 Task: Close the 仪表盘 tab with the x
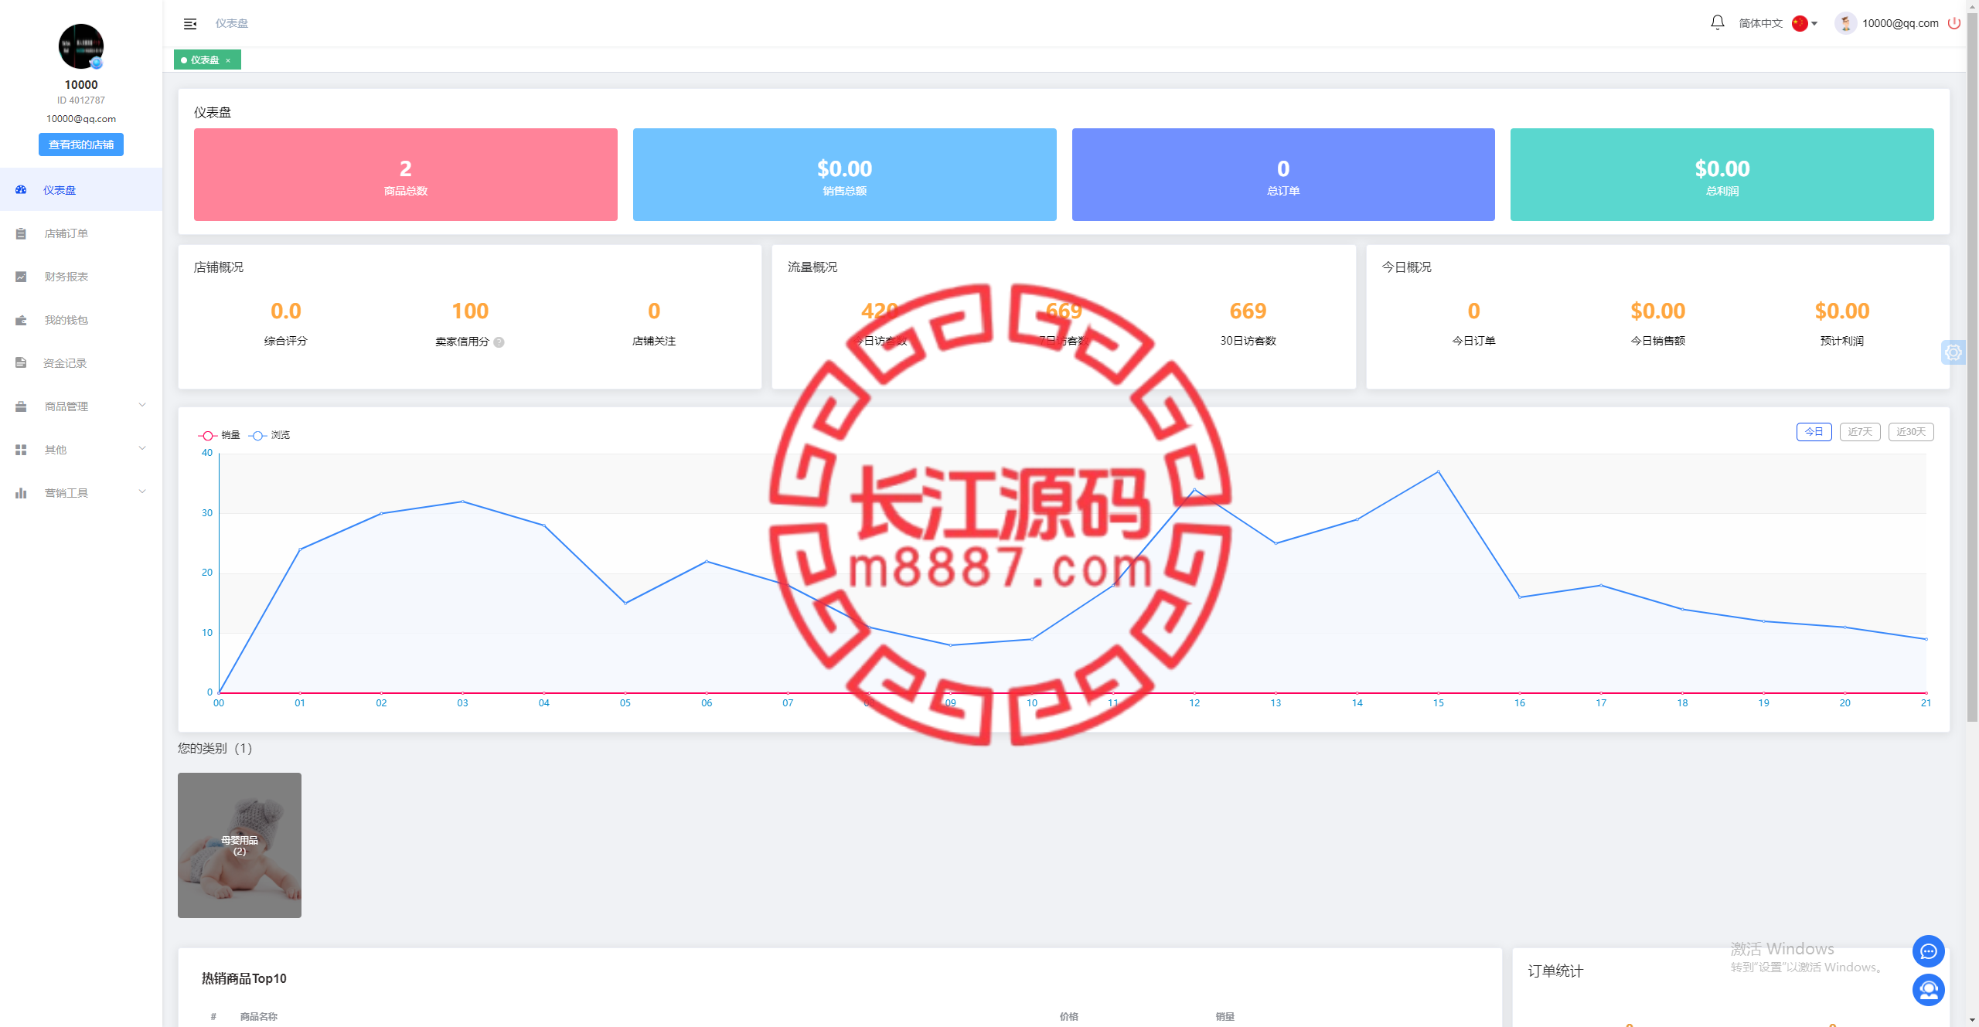point(228,60)
